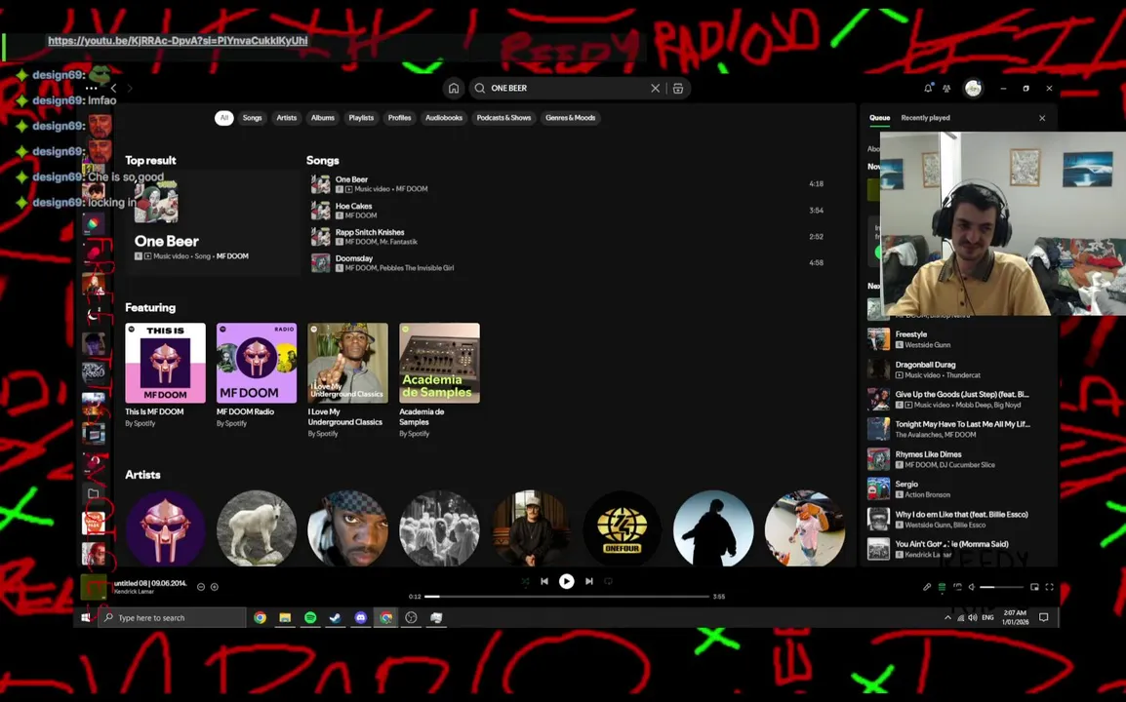This screenshot has height=702, width=1126.
Task: Filter results by Podcasts & Shows
Action: click(504, 118)
